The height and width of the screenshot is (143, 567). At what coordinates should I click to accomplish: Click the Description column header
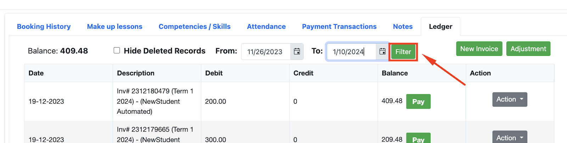[136, 73]
